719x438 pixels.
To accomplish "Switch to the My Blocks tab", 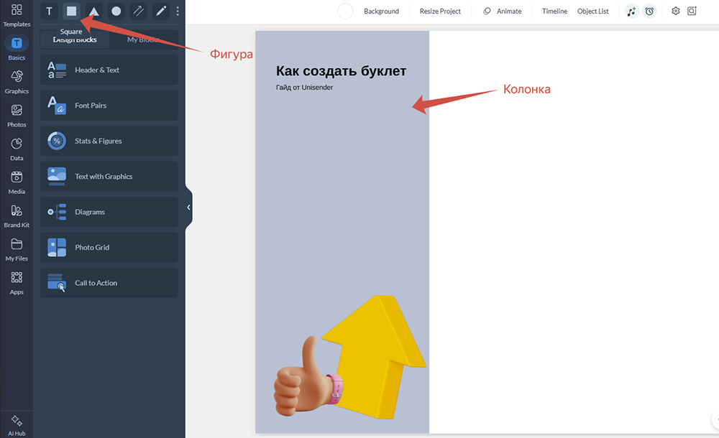I will pos(144,40).
